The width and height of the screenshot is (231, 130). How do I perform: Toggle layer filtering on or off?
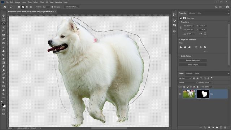pos(212,78)
